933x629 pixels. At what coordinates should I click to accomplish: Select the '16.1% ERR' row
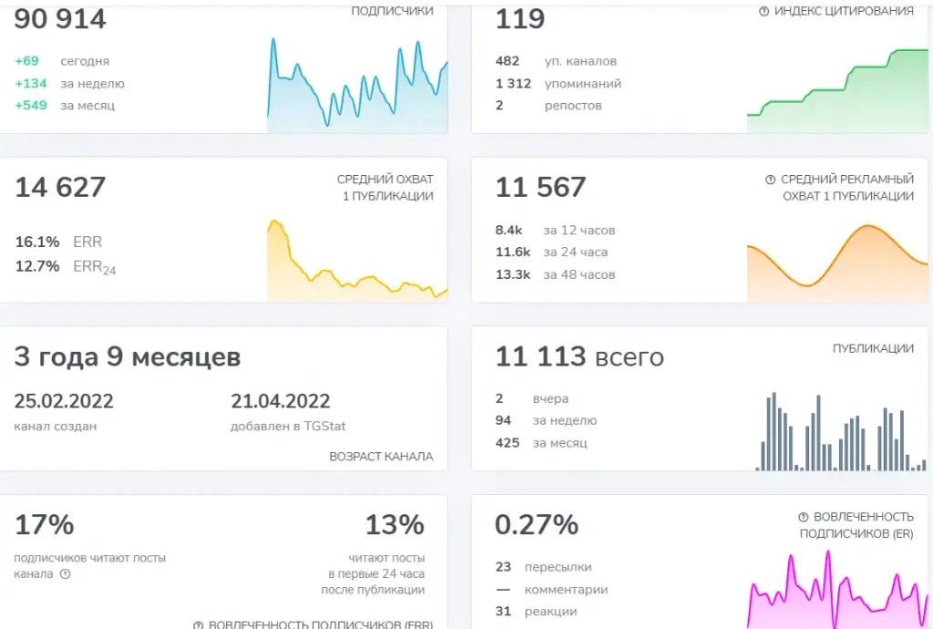point(59,242)
